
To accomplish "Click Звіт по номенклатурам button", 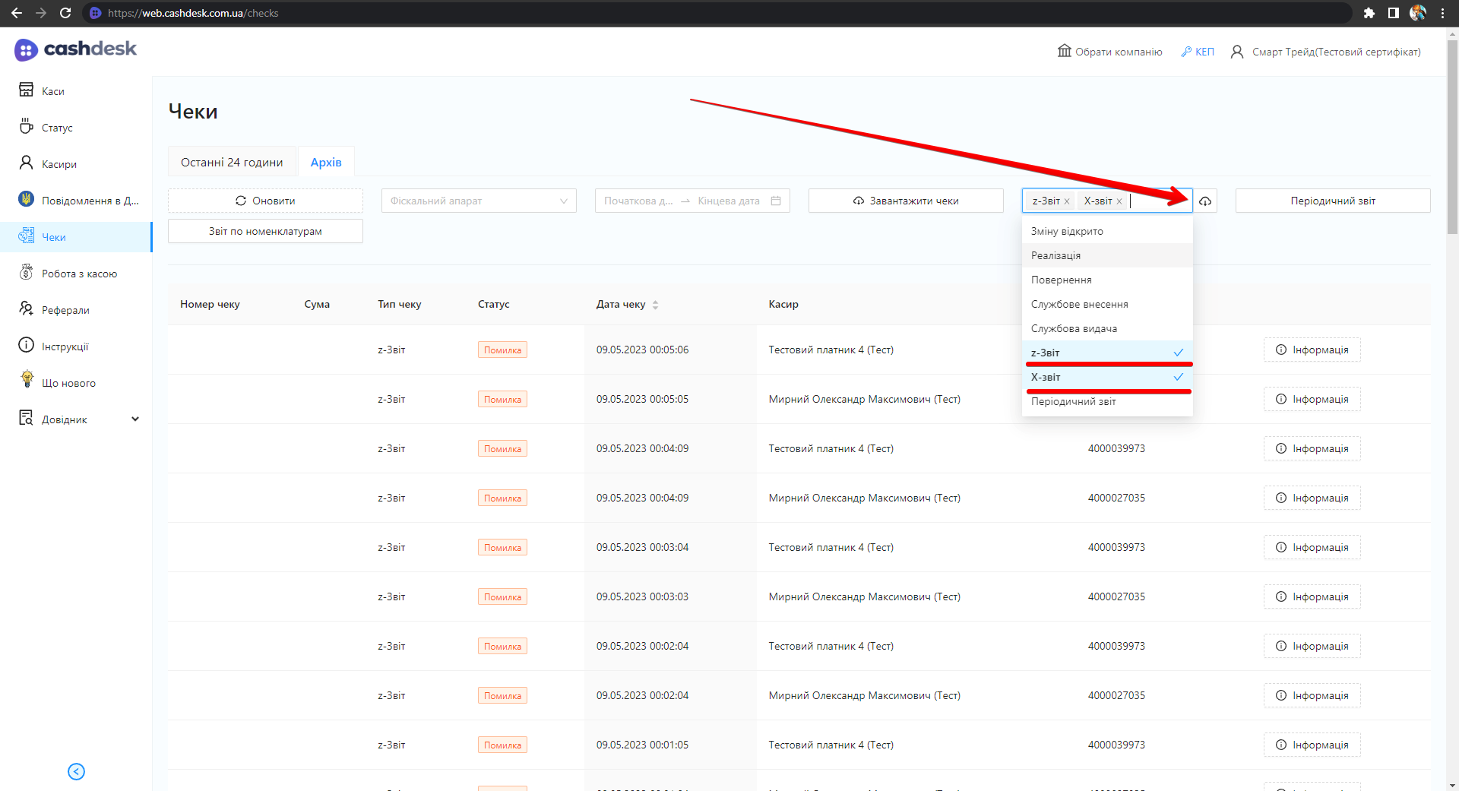I will coord(265,231).
